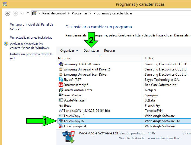The height and width of the screenshot is (145, 191).
Task: Click Skype Technologies S.A. editor cell
Action: 162,80
